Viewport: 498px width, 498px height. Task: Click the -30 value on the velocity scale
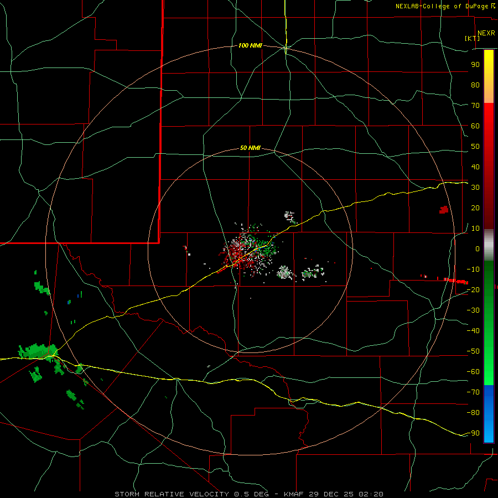(473, 310)
